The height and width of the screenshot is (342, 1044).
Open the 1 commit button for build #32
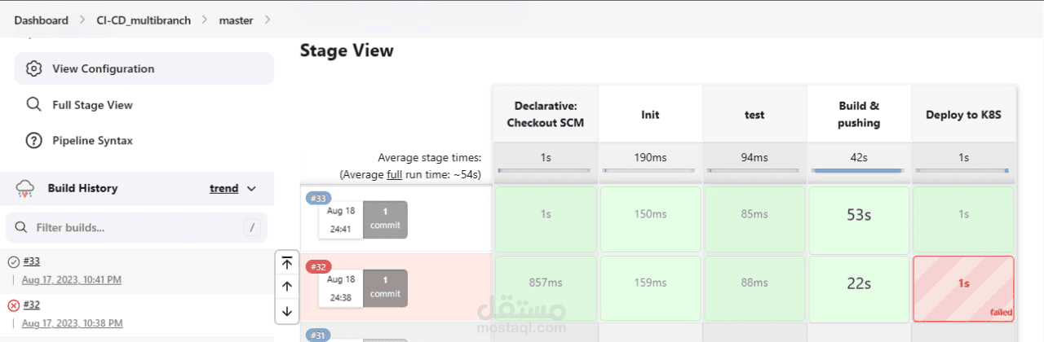click(385, 287)
